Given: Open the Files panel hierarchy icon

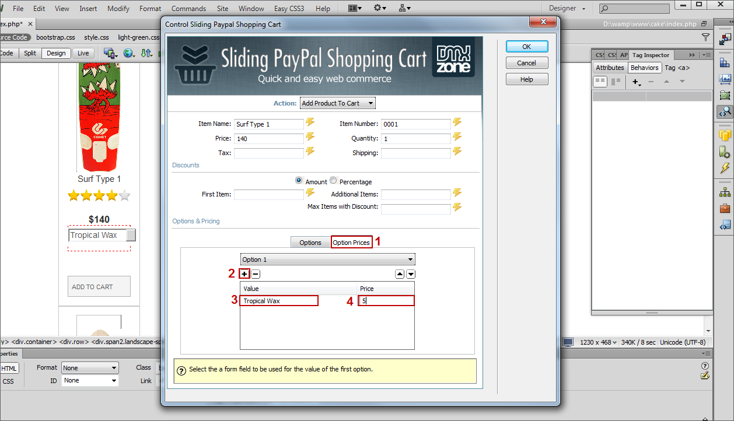Looking at the screenshot, I should pyautogui.click(x=725, y=192).
